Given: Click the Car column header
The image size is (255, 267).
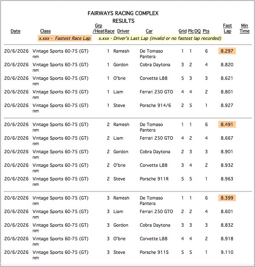Looking at the screenshot, I should point(149,31).
